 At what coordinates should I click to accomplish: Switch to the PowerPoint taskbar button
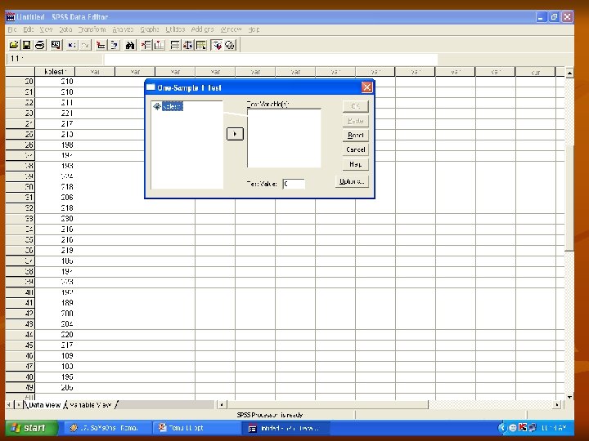point(196,428)
